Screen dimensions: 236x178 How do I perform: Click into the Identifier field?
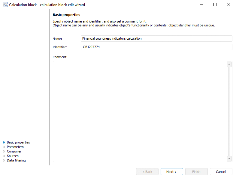[156, 47]
